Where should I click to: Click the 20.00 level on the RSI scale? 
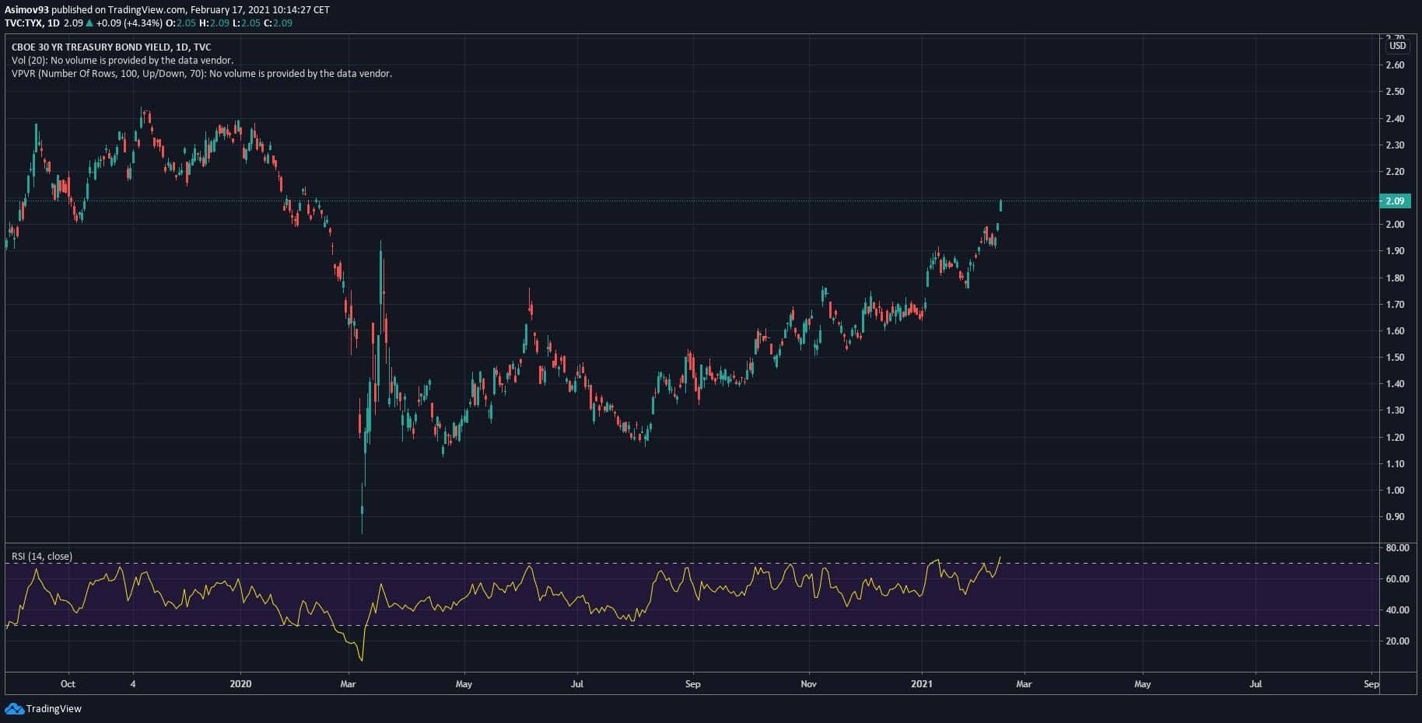pyautogui.click(x=1397, y=641)
